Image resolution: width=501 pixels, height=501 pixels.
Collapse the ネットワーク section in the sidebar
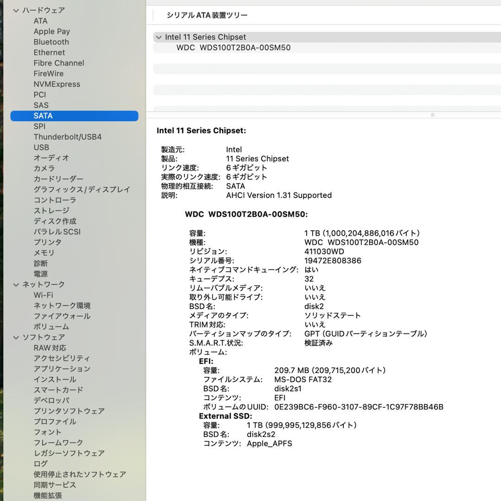click(17, 284)
